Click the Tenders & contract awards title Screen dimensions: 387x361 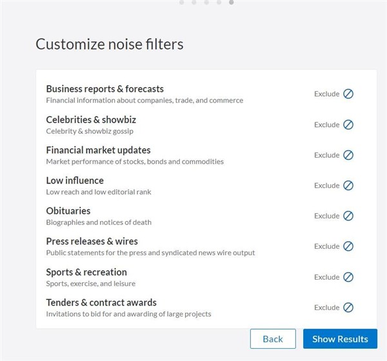click(101, 302)
